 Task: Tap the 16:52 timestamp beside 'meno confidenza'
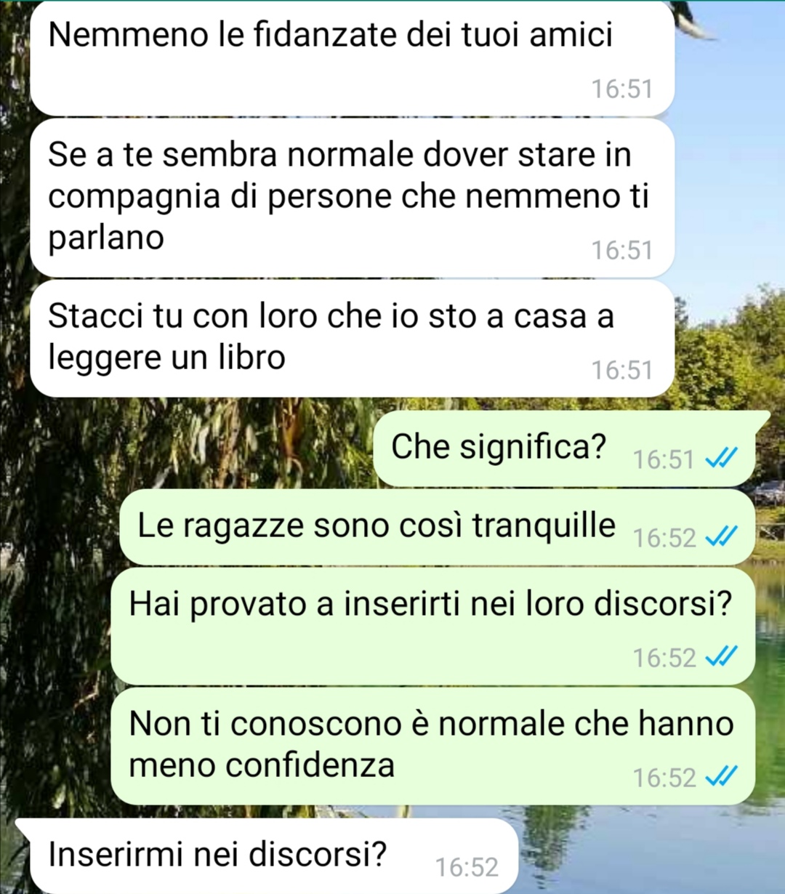tap(664, 778)
